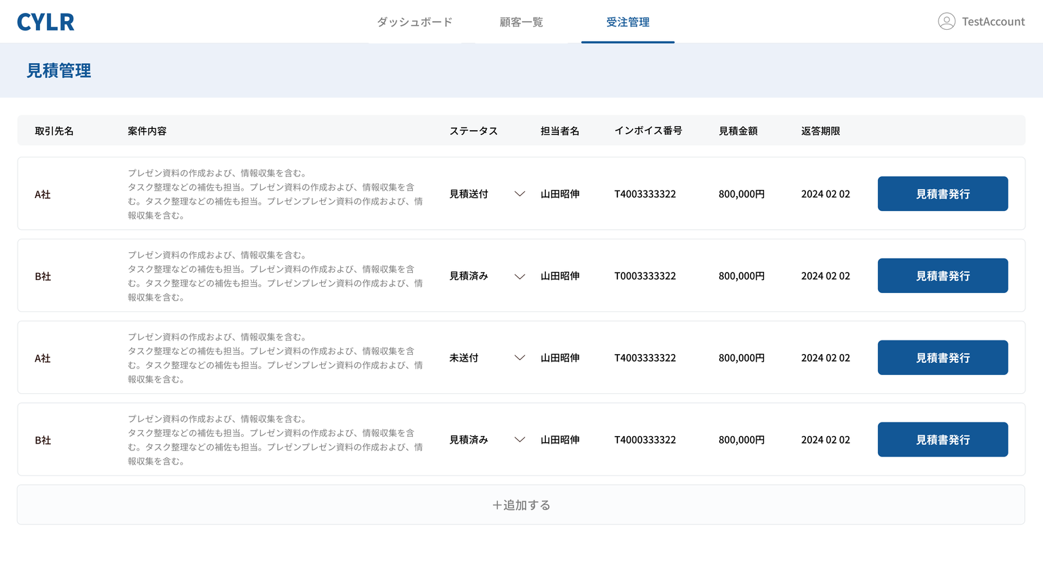Expand the 見積送付 status dropdown chevron
The height and width of the screenshot is (586, 1043).
coord(520,194)
